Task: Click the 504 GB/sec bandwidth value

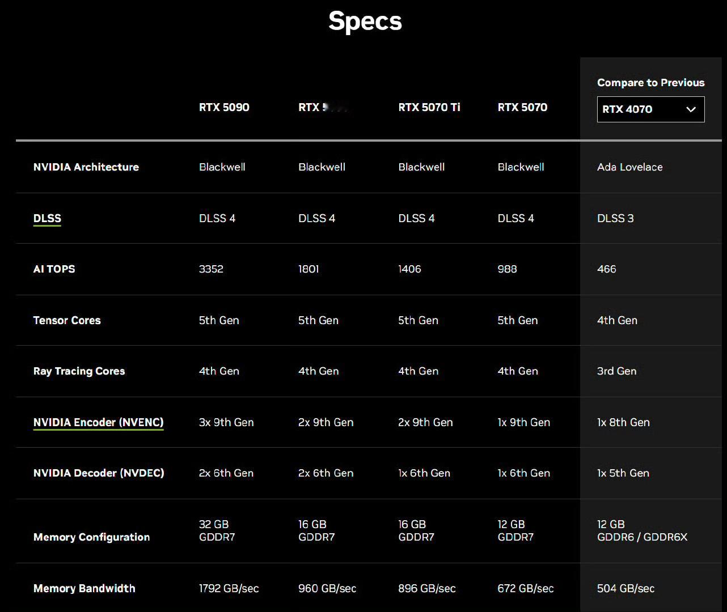Action: pos(625,588)
